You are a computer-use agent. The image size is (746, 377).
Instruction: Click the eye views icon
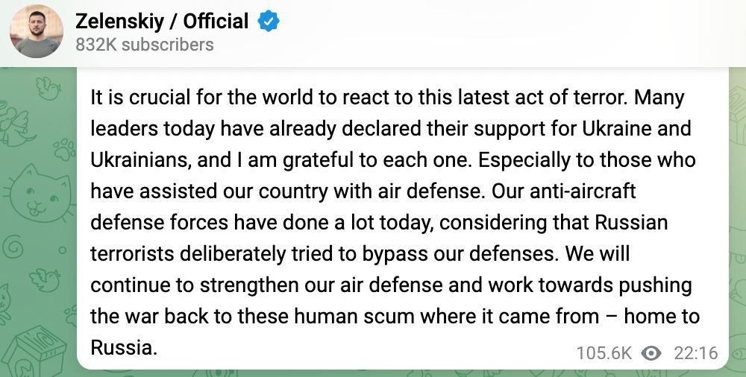click(651, 353)
